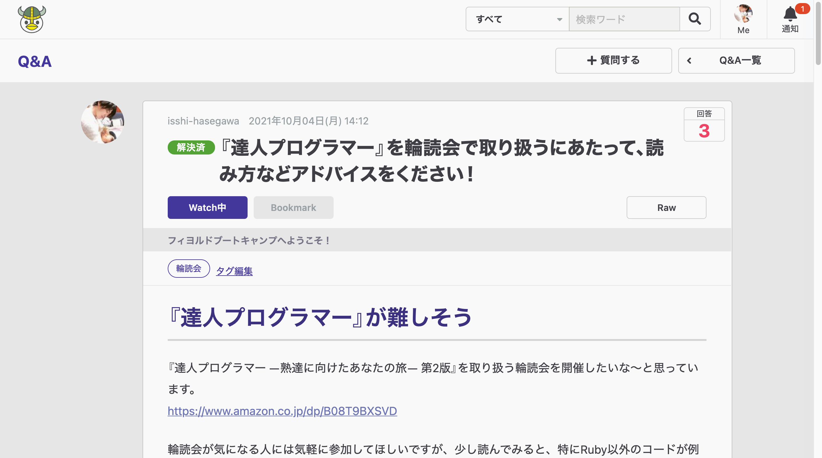Toggle the Bookmark button

pyautogui.click(x=293, y=208)
